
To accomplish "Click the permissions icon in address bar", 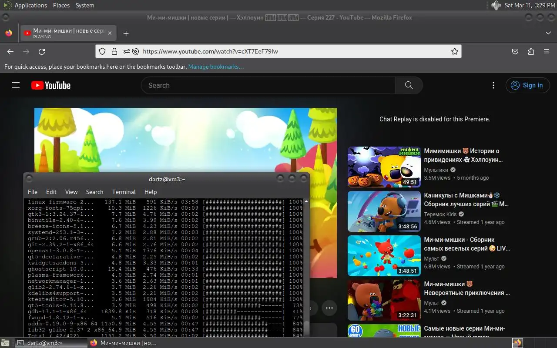I will (x=126, y=51).
